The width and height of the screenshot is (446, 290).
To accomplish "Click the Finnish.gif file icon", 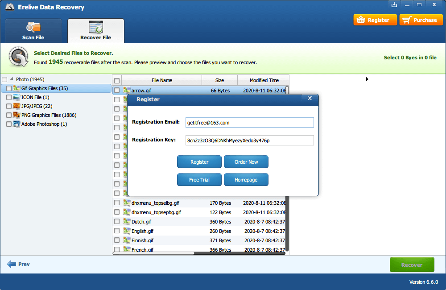I will tap(127, 240).
